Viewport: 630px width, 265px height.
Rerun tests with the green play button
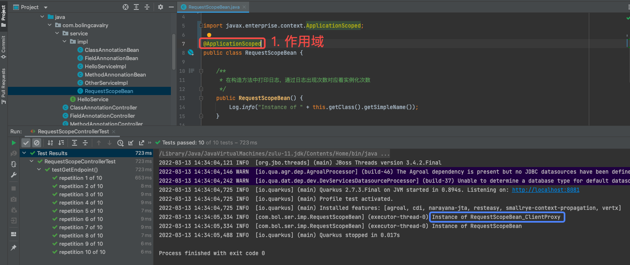pos(14,142)
